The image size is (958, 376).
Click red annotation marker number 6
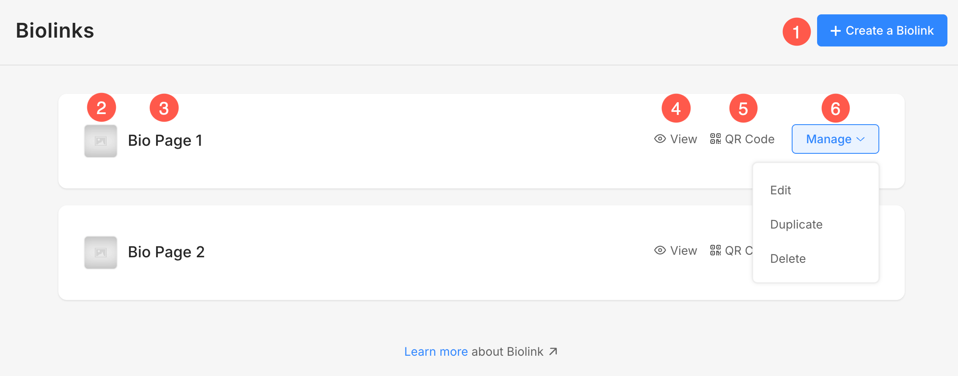click(836, 109)
